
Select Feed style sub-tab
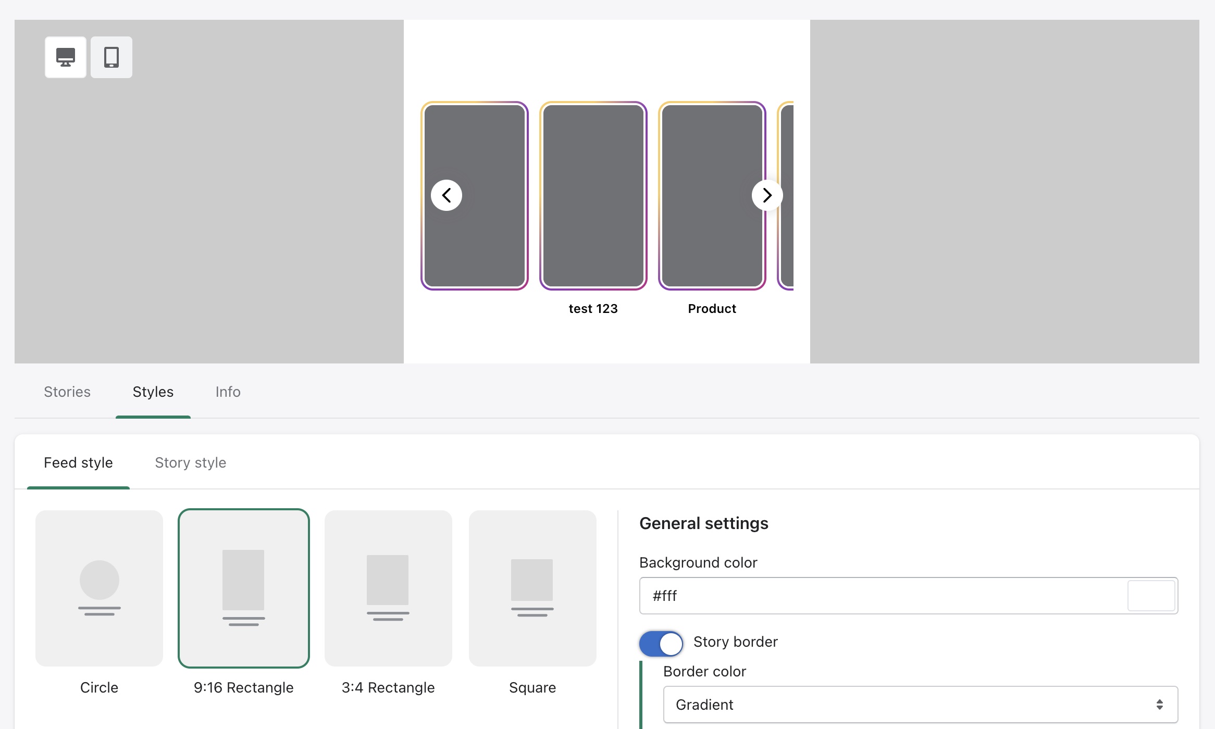tap(78, 462)
